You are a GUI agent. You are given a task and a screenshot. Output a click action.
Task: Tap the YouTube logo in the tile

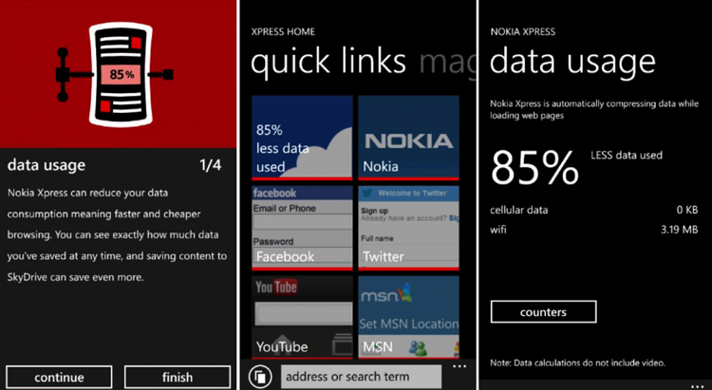tap(276, 288)
